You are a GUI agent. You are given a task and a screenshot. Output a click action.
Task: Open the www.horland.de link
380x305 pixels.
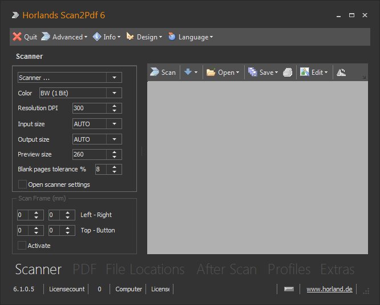[329, 289]
